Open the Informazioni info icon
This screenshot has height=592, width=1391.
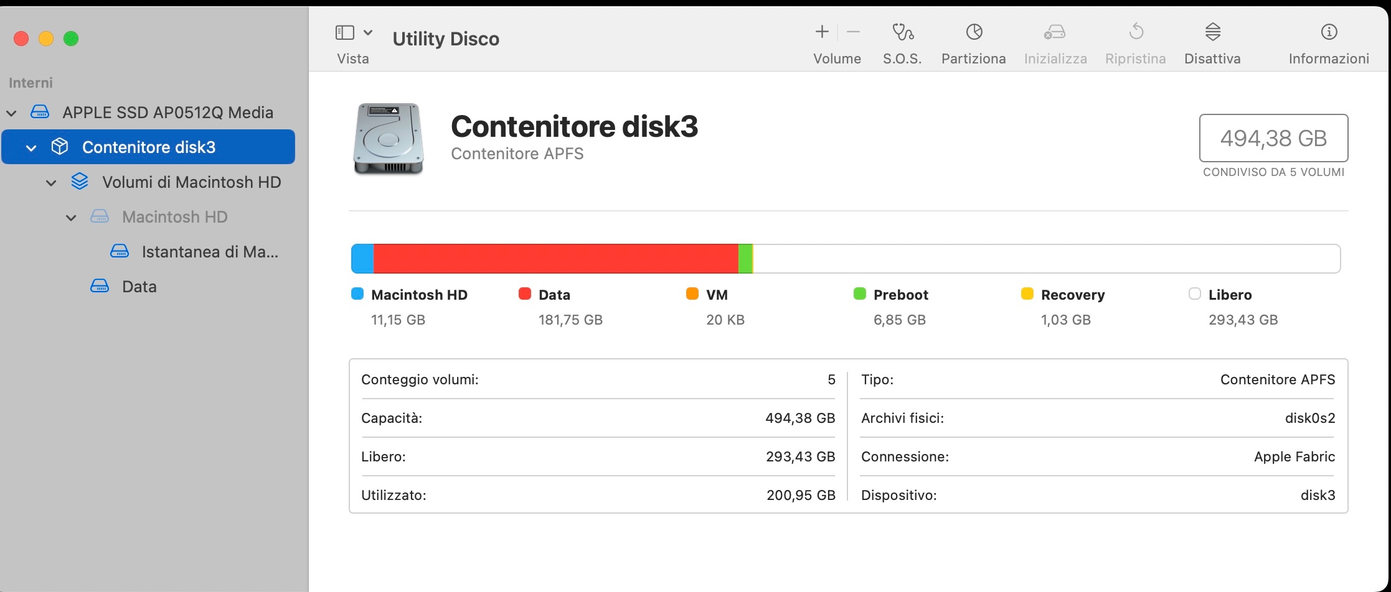coord(1329,32)
